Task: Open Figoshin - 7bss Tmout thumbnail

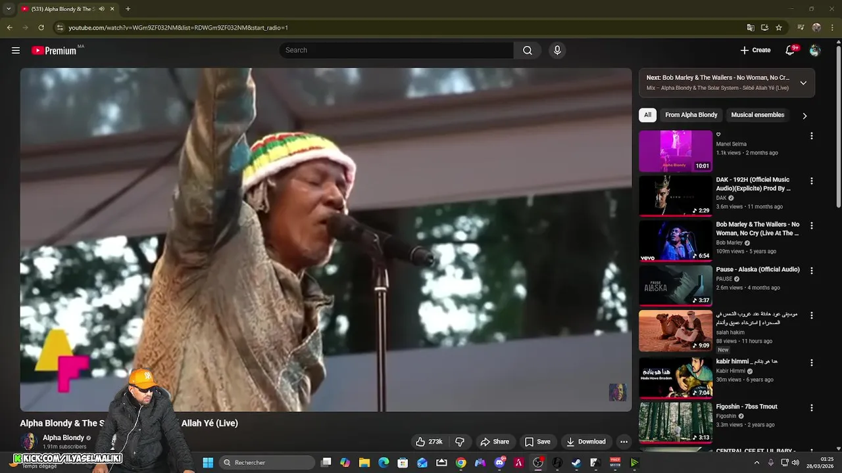Action: [x=676, y=422]
